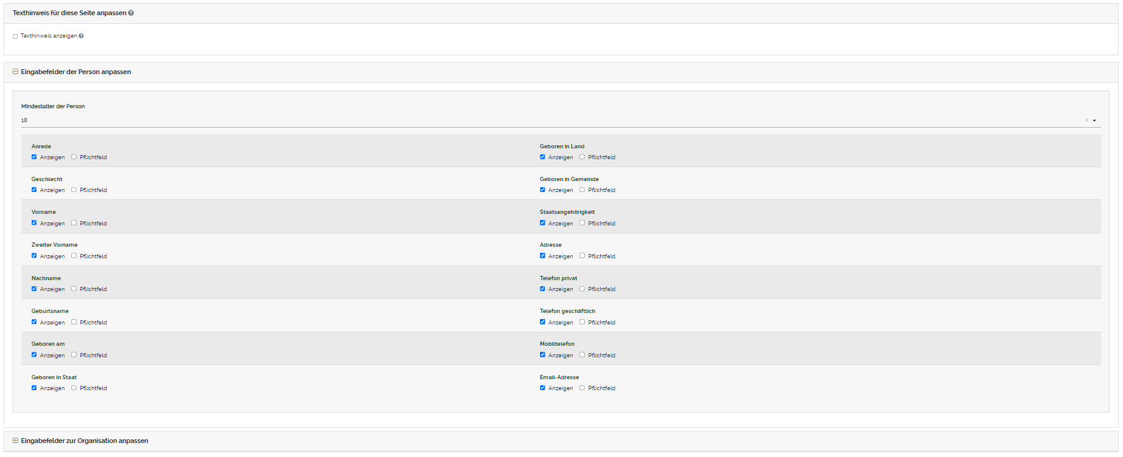1123x457 pixels.
Task: Hide the Geburtsname field via Anzeigen
Action: (34, 322)
